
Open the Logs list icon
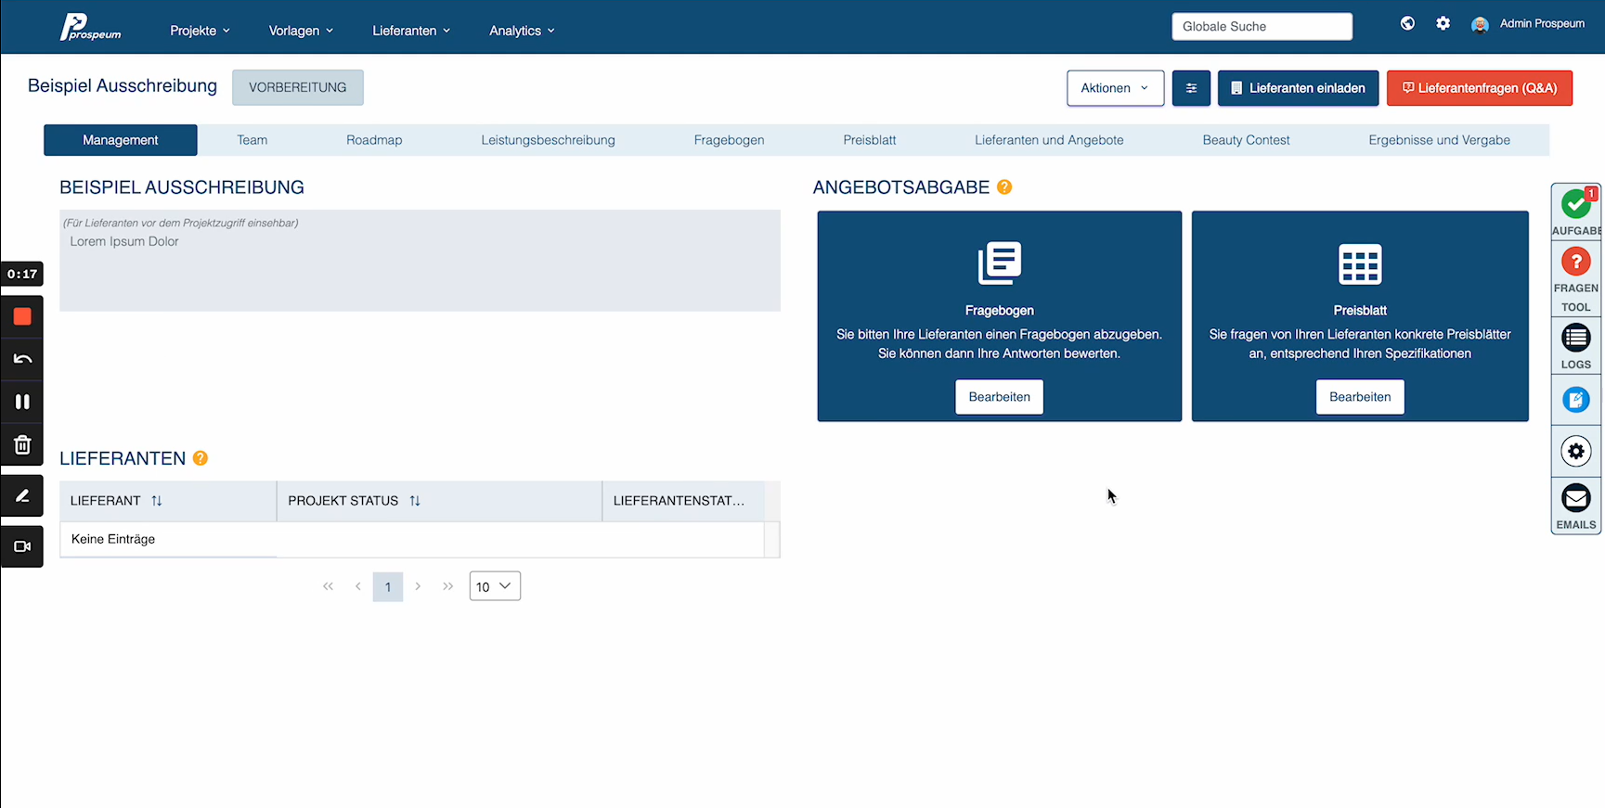coord(1575,339)
